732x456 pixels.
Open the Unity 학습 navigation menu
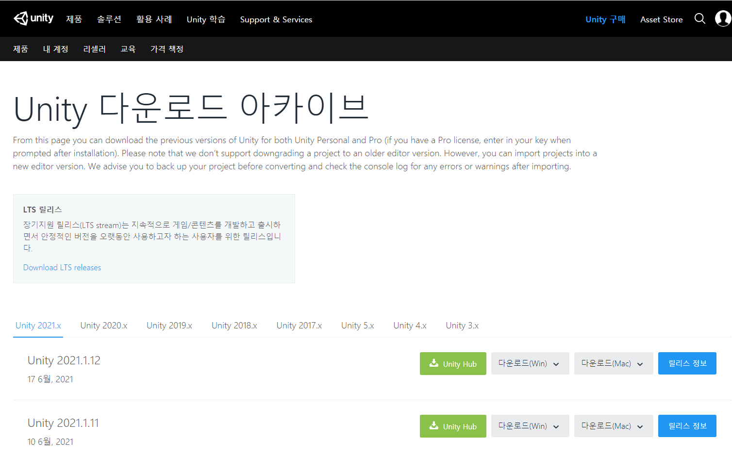point(206,19)
